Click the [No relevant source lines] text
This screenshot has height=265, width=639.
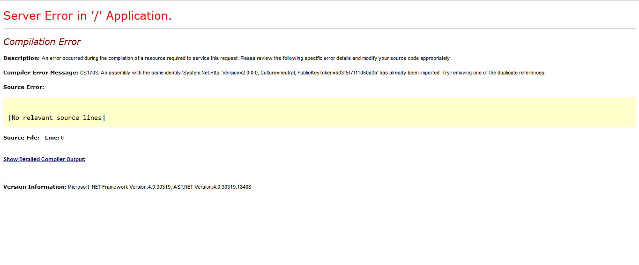point(57,118)
